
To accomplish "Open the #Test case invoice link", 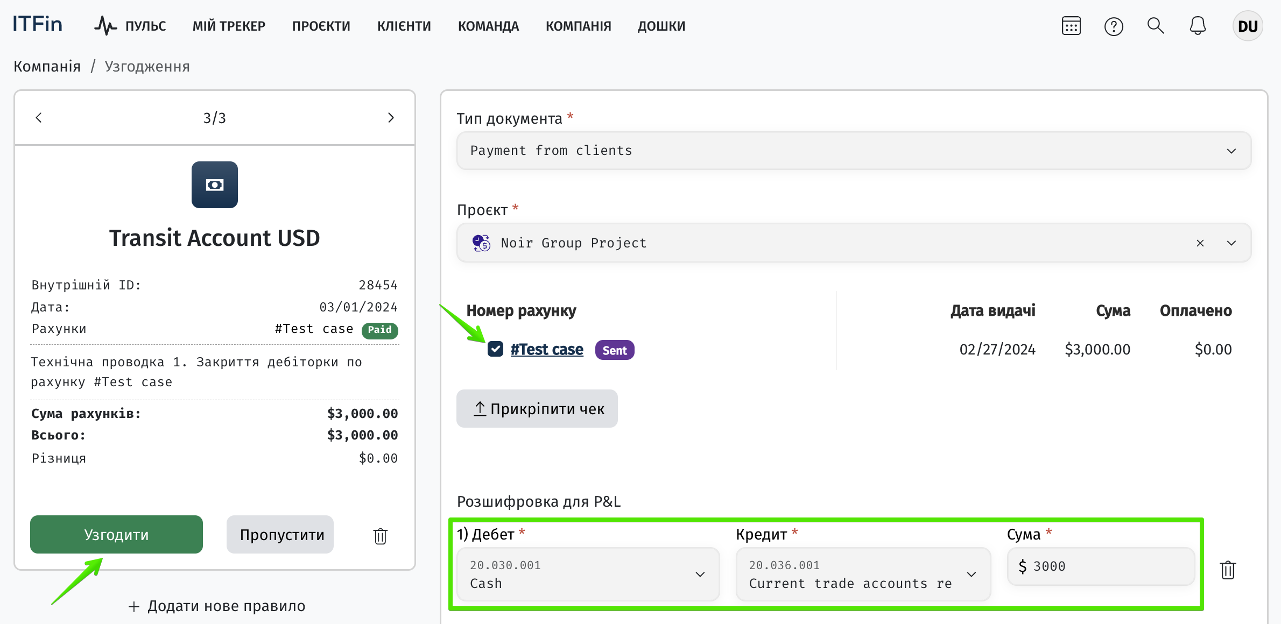I will 546,350.
